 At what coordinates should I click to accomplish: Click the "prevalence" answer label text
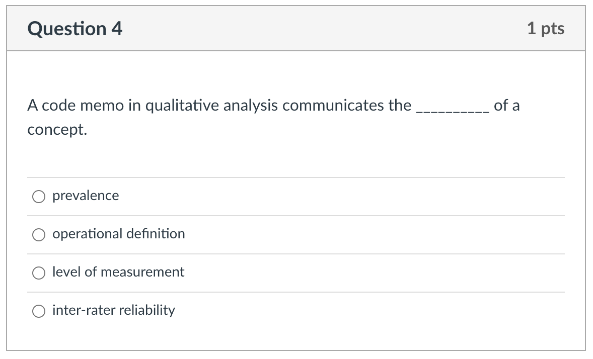coord(86,196)
